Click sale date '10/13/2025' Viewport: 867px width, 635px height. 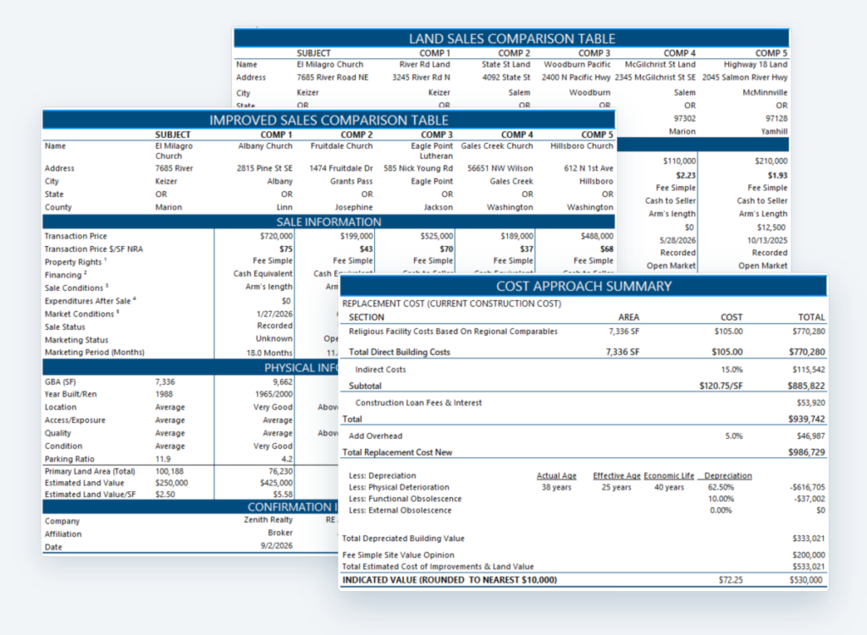pyautogui.click(x=767, y=241)
